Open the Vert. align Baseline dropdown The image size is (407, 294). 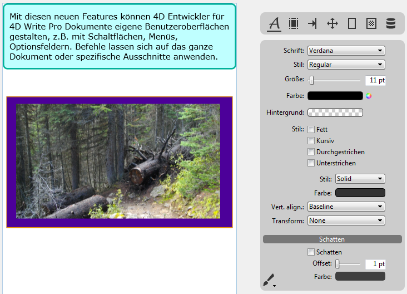point(346,207)
